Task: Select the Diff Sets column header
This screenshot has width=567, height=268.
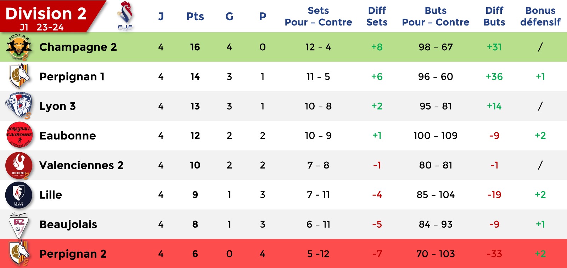Action: coord(377,16)
